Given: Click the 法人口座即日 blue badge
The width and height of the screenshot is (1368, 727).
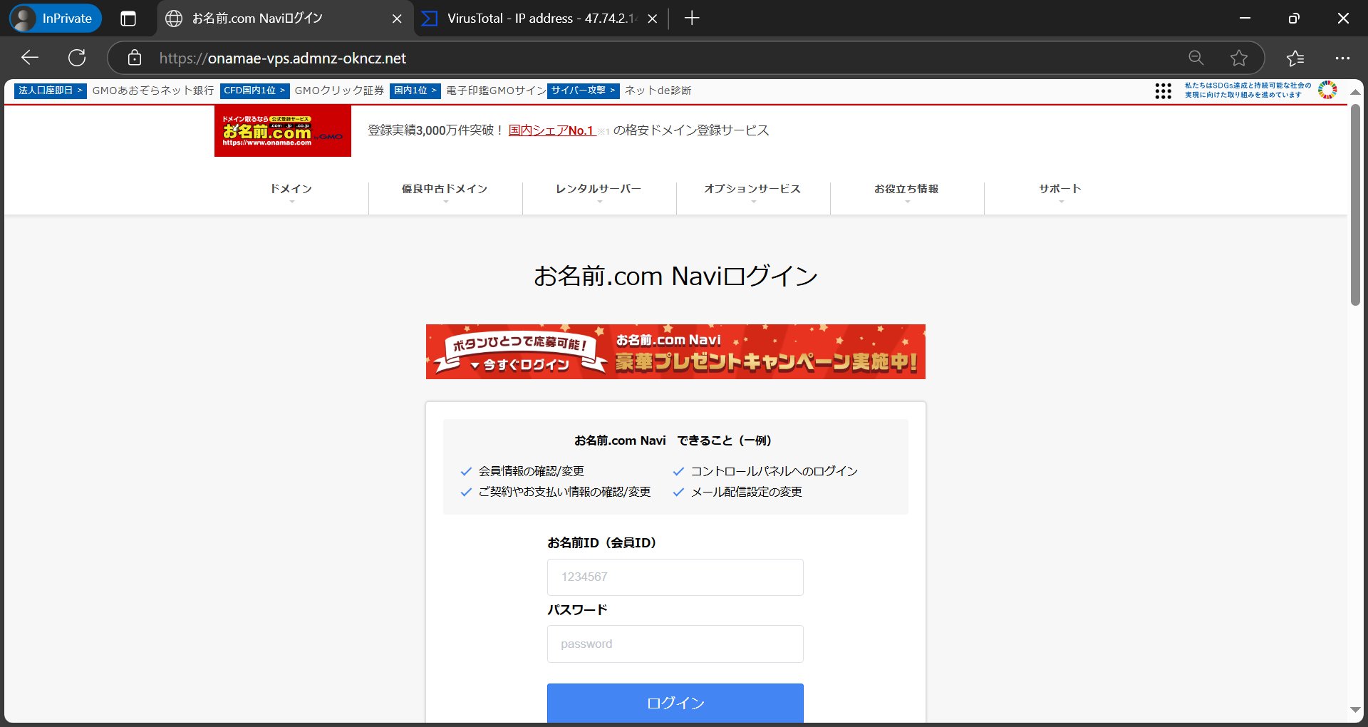Looking at the screenshot, I should (50, 91).
